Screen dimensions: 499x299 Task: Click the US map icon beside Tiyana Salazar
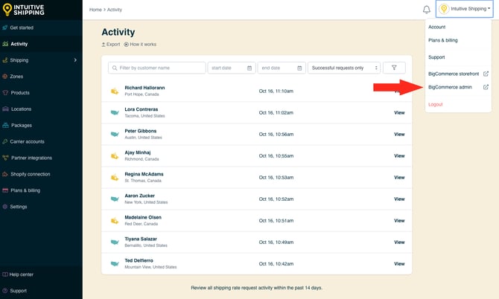(x=115, y=242)
